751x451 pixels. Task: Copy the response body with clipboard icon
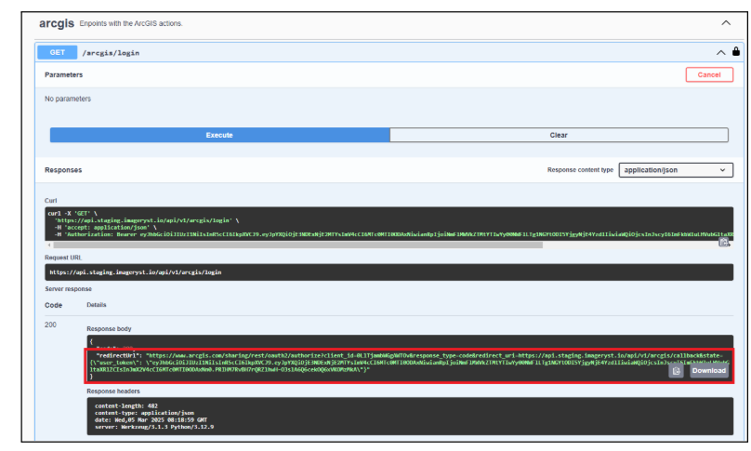coord(676,371)
